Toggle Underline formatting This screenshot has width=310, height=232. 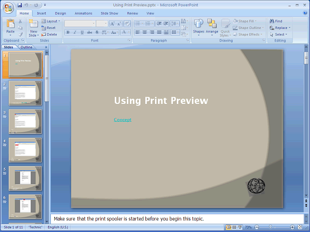click(82, 32)
